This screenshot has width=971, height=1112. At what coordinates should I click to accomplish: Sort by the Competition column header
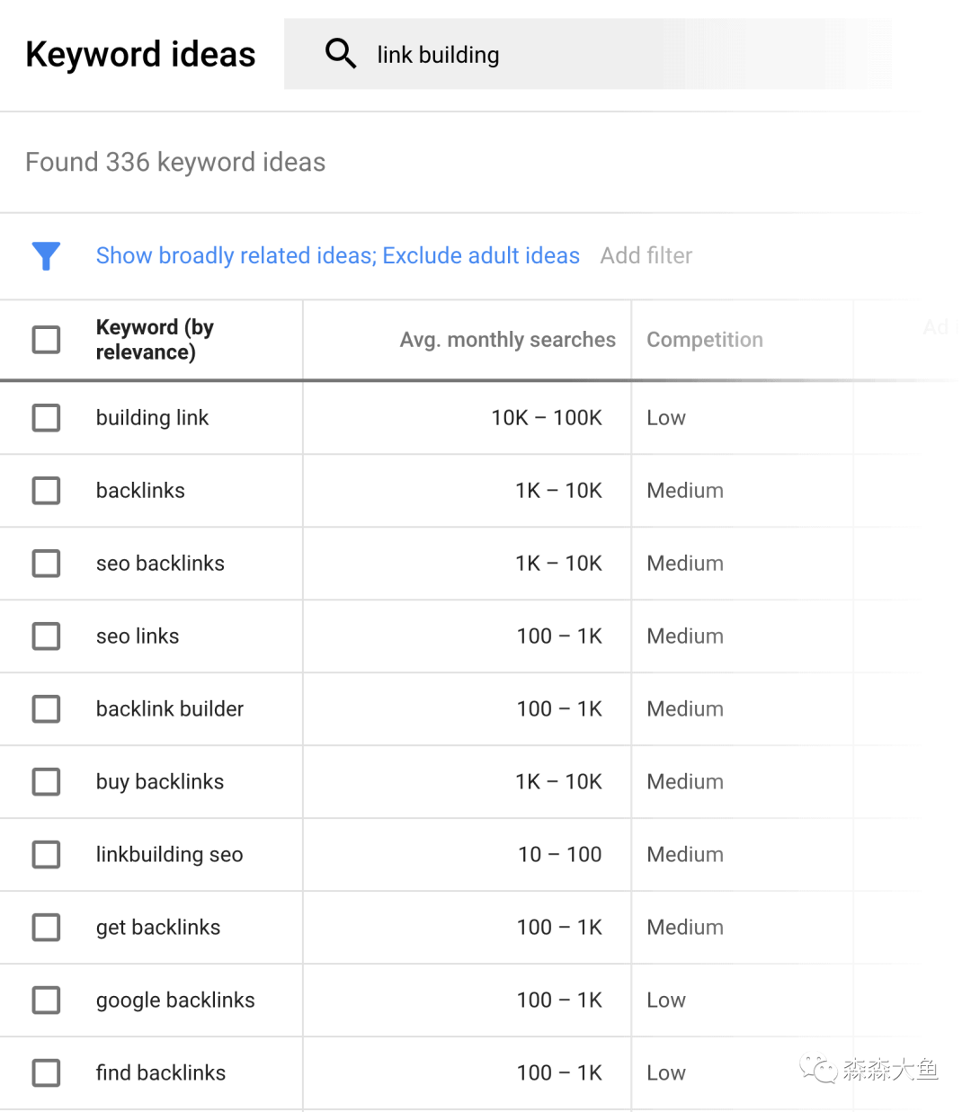(704, 340)
